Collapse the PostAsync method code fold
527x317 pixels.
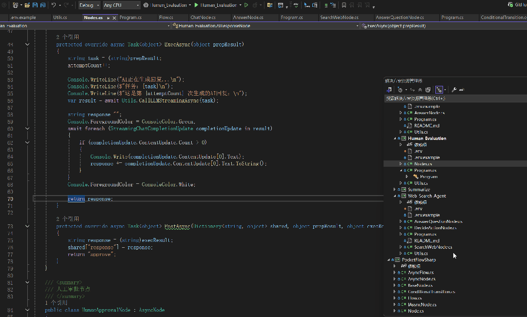pos(27,226)
